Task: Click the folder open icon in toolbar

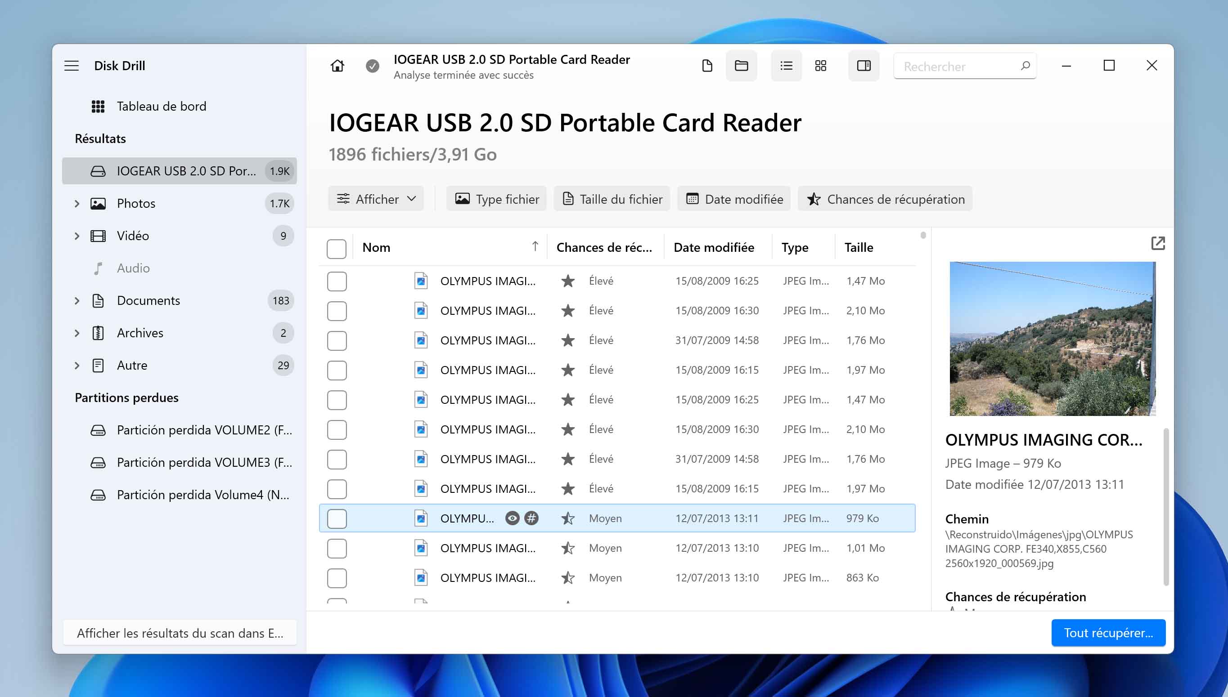Action: click(x=742, y=66)
